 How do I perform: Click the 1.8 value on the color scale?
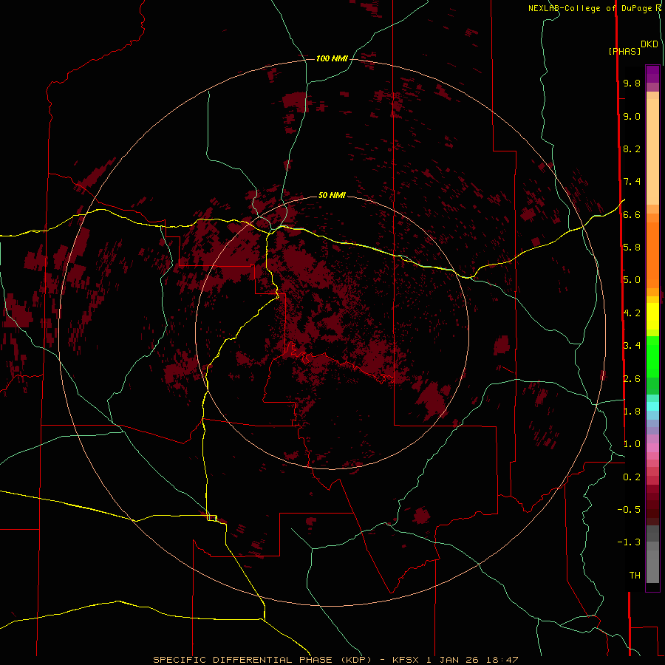tap(632, 412)
